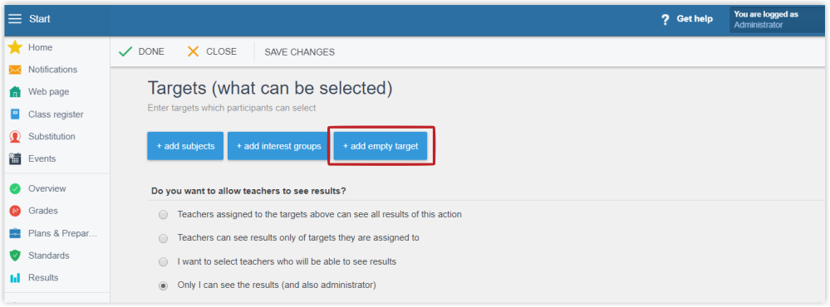The width and height of the screenshot is (830, 307).
Task: Click the Web page house icon
Action: pyautogui.click(x=15, y=92)
